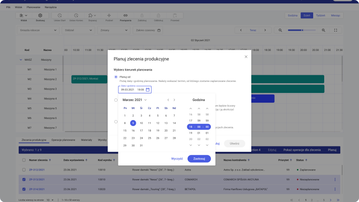Open row menu for ZP-313/2021
The width and height of the screenshot is (359, 202).
(335, 180)
